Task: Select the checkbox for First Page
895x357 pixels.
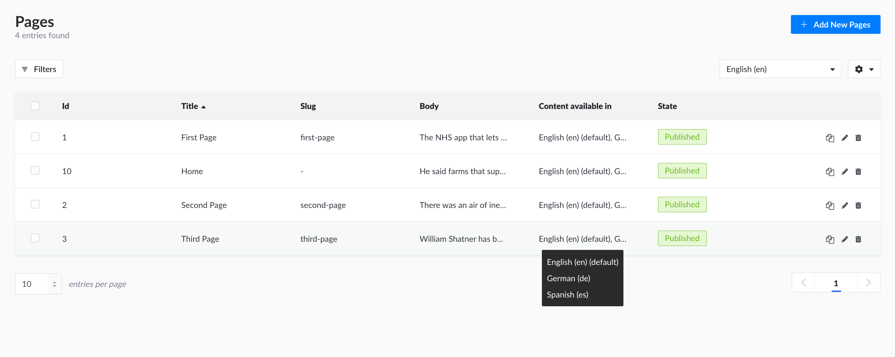Action: (35, 136)
